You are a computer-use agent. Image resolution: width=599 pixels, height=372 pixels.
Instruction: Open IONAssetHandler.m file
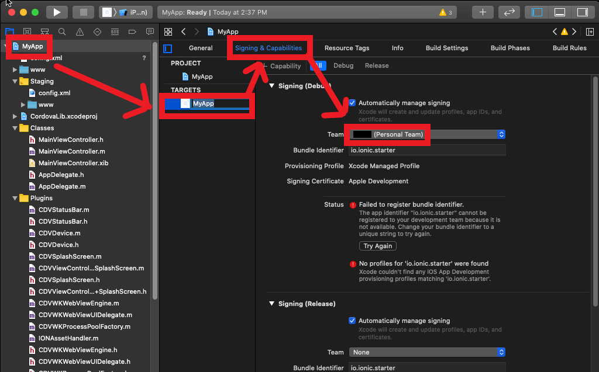pyautogui.click(x=68, y=339)
